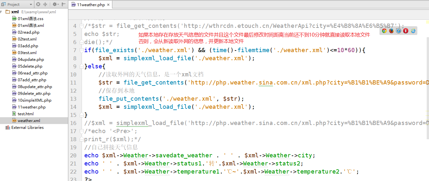Close the 11weather.php tab
This screenshot has width=429, height=181.
(x=108, y=5)
